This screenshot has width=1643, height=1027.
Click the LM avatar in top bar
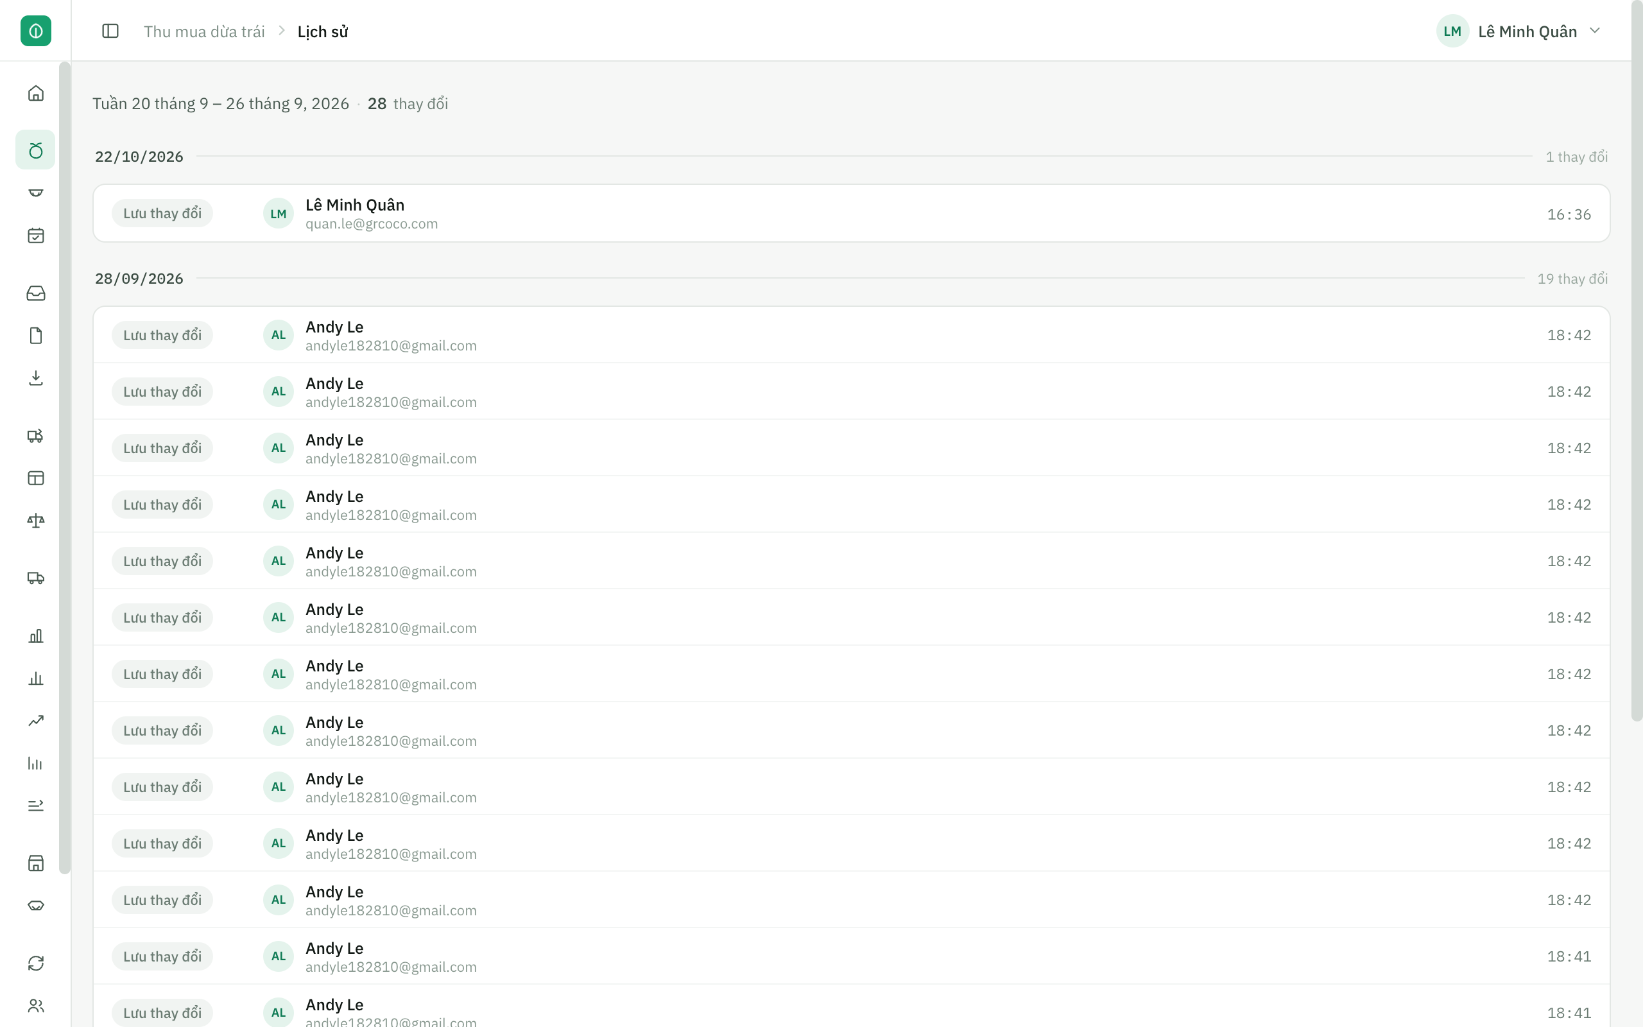tap(1452, 31)
